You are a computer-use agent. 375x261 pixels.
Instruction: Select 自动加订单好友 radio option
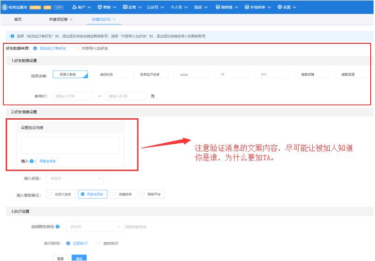pos(35,49)
